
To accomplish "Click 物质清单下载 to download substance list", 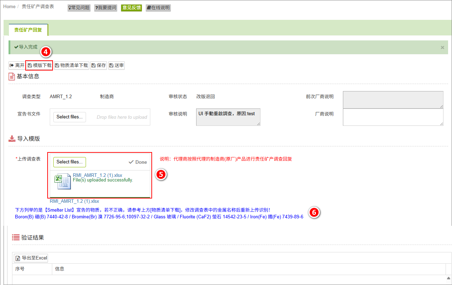I will [71, 66].
